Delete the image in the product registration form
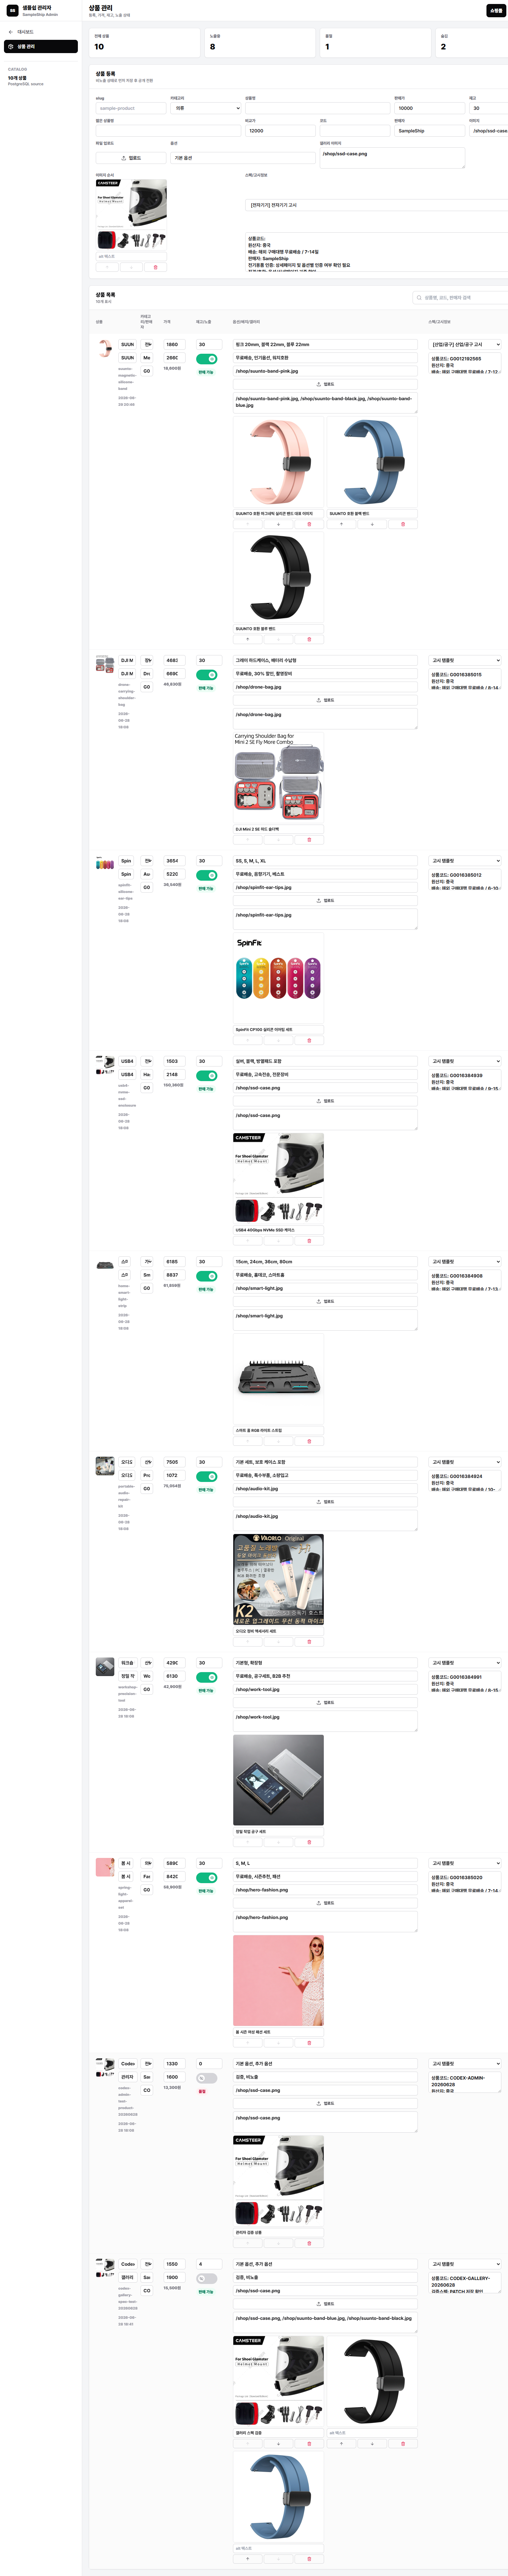Viewport: 508px width, 2576px height. pos(155,267)
